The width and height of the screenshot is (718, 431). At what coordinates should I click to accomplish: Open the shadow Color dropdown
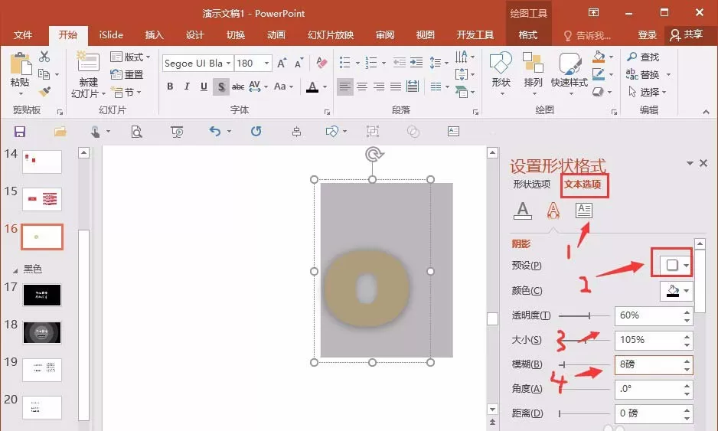pyautogui.click(x=677, y=290)
